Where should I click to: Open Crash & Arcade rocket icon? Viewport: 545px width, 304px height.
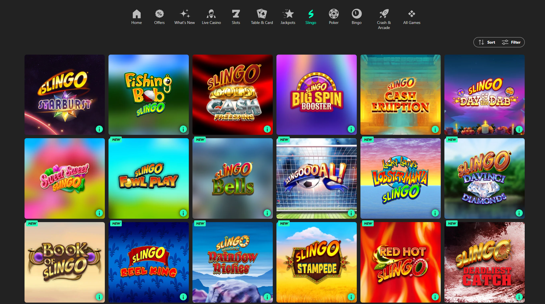coord(384,14)
